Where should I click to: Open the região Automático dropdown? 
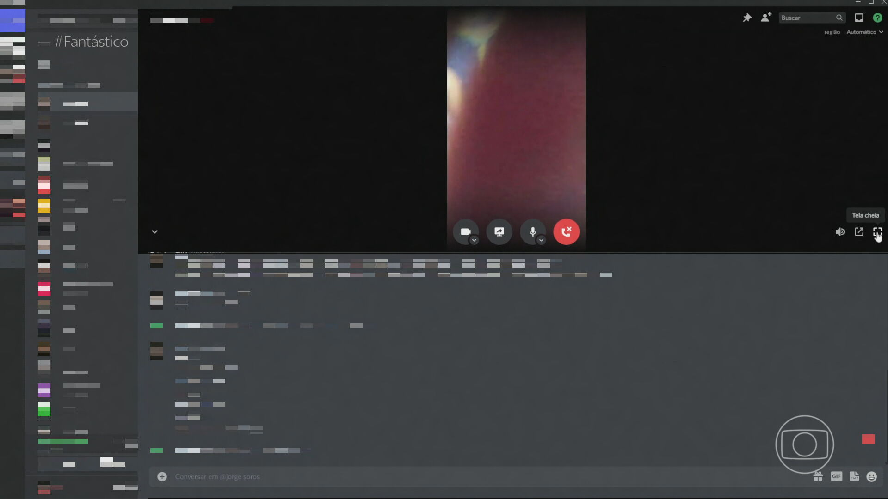[864, 32]
